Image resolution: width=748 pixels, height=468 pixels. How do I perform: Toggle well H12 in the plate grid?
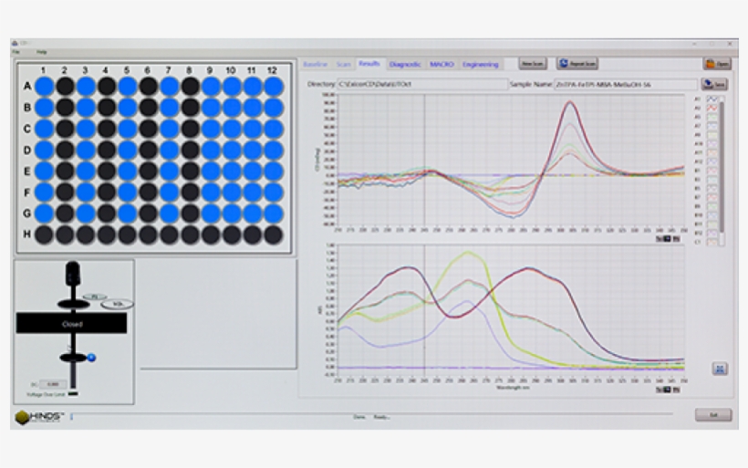tap(274, 234)
